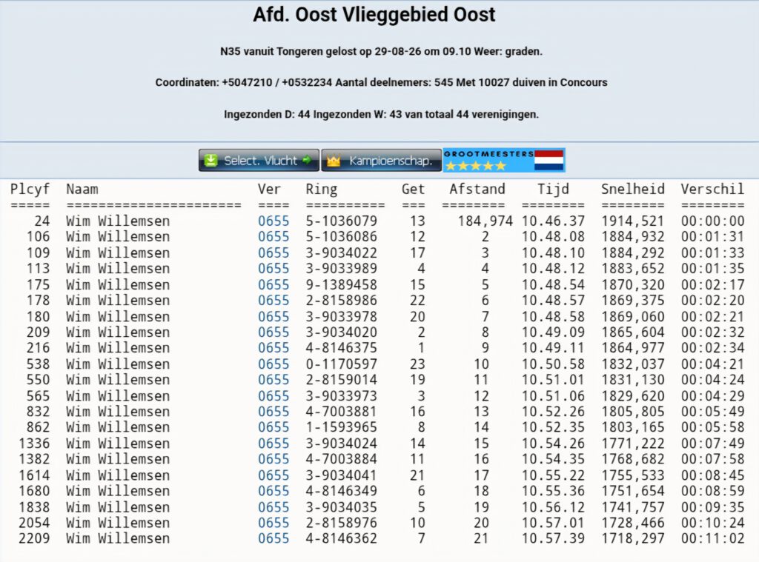
Task: Open club link 0655 for place 106
Action: (274, 236)
